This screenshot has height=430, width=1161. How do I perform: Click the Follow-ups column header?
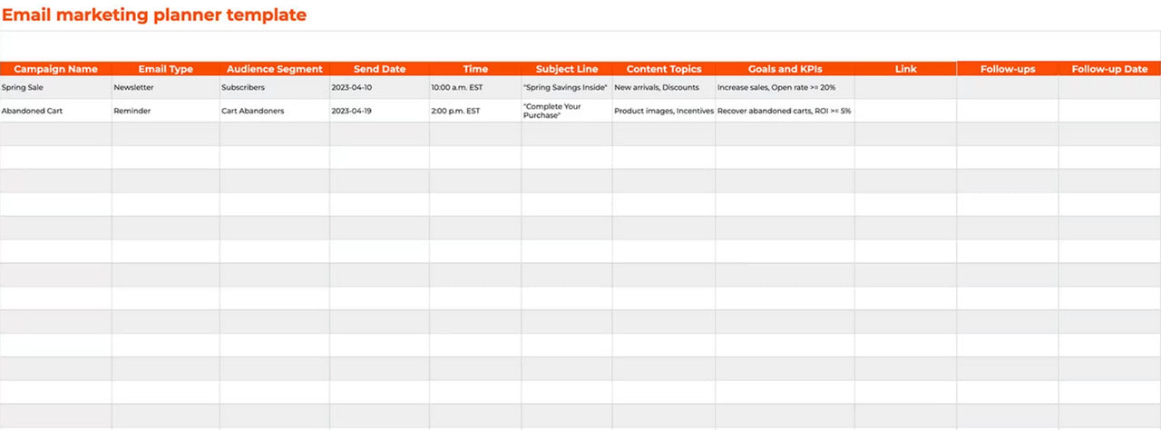tap(1008, 69)
